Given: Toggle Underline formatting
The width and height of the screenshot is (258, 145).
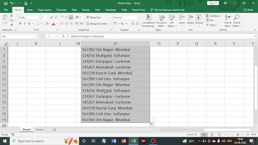Looking at the screenshot, I should [x=29, y=24].
